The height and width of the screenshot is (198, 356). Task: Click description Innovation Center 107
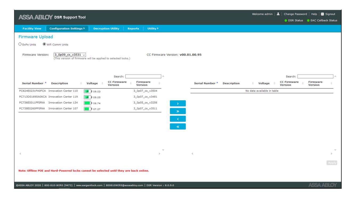pos(63,109)
